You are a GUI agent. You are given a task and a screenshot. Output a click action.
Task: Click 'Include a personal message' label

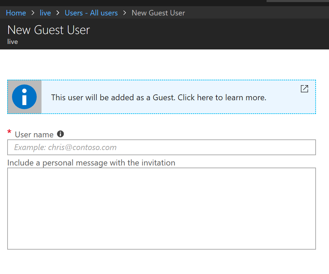[91, 163]
